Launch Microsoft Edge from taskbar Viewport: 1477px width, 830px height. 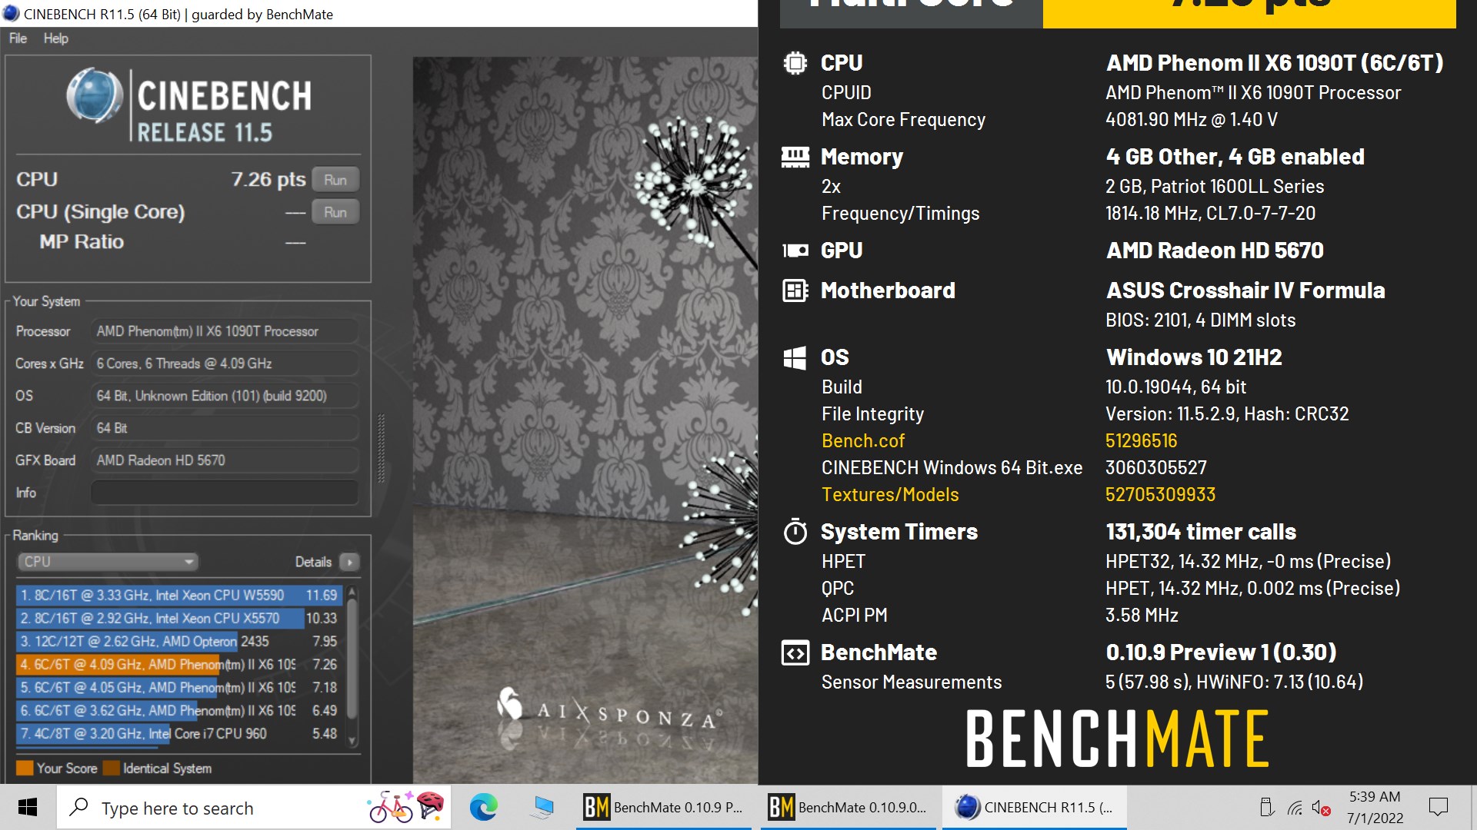point(483,808)
